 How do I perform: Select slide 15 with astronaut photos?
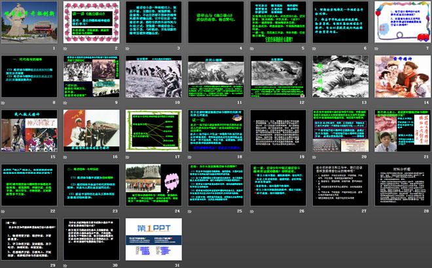click(29, 131)
